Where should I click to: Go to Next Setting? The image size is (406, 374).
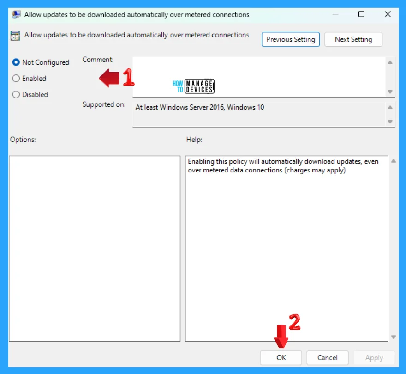[353, 39]
